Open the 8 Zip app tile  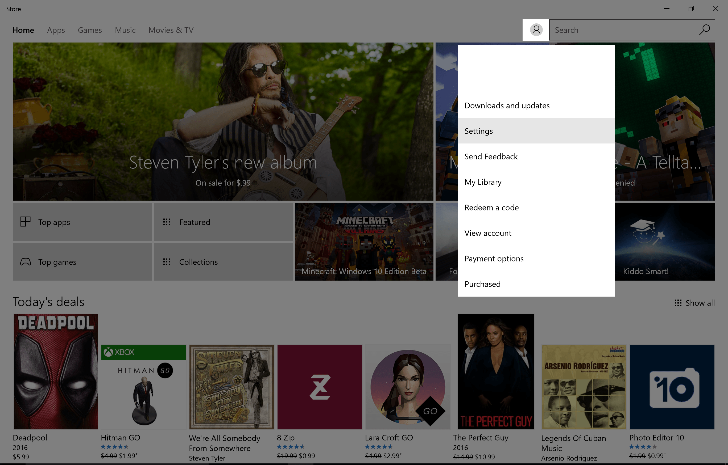[320, 387]
